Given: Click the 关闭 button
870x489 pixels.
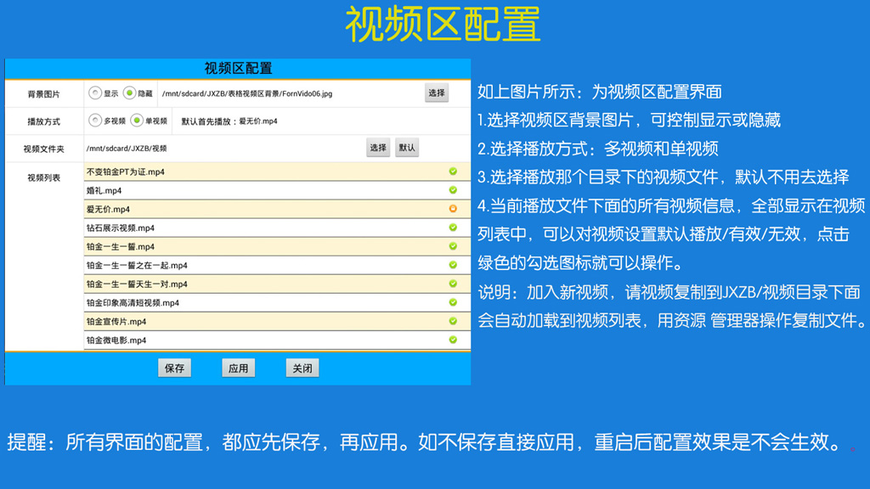Looking at the screenshot, I should point(302,368).
